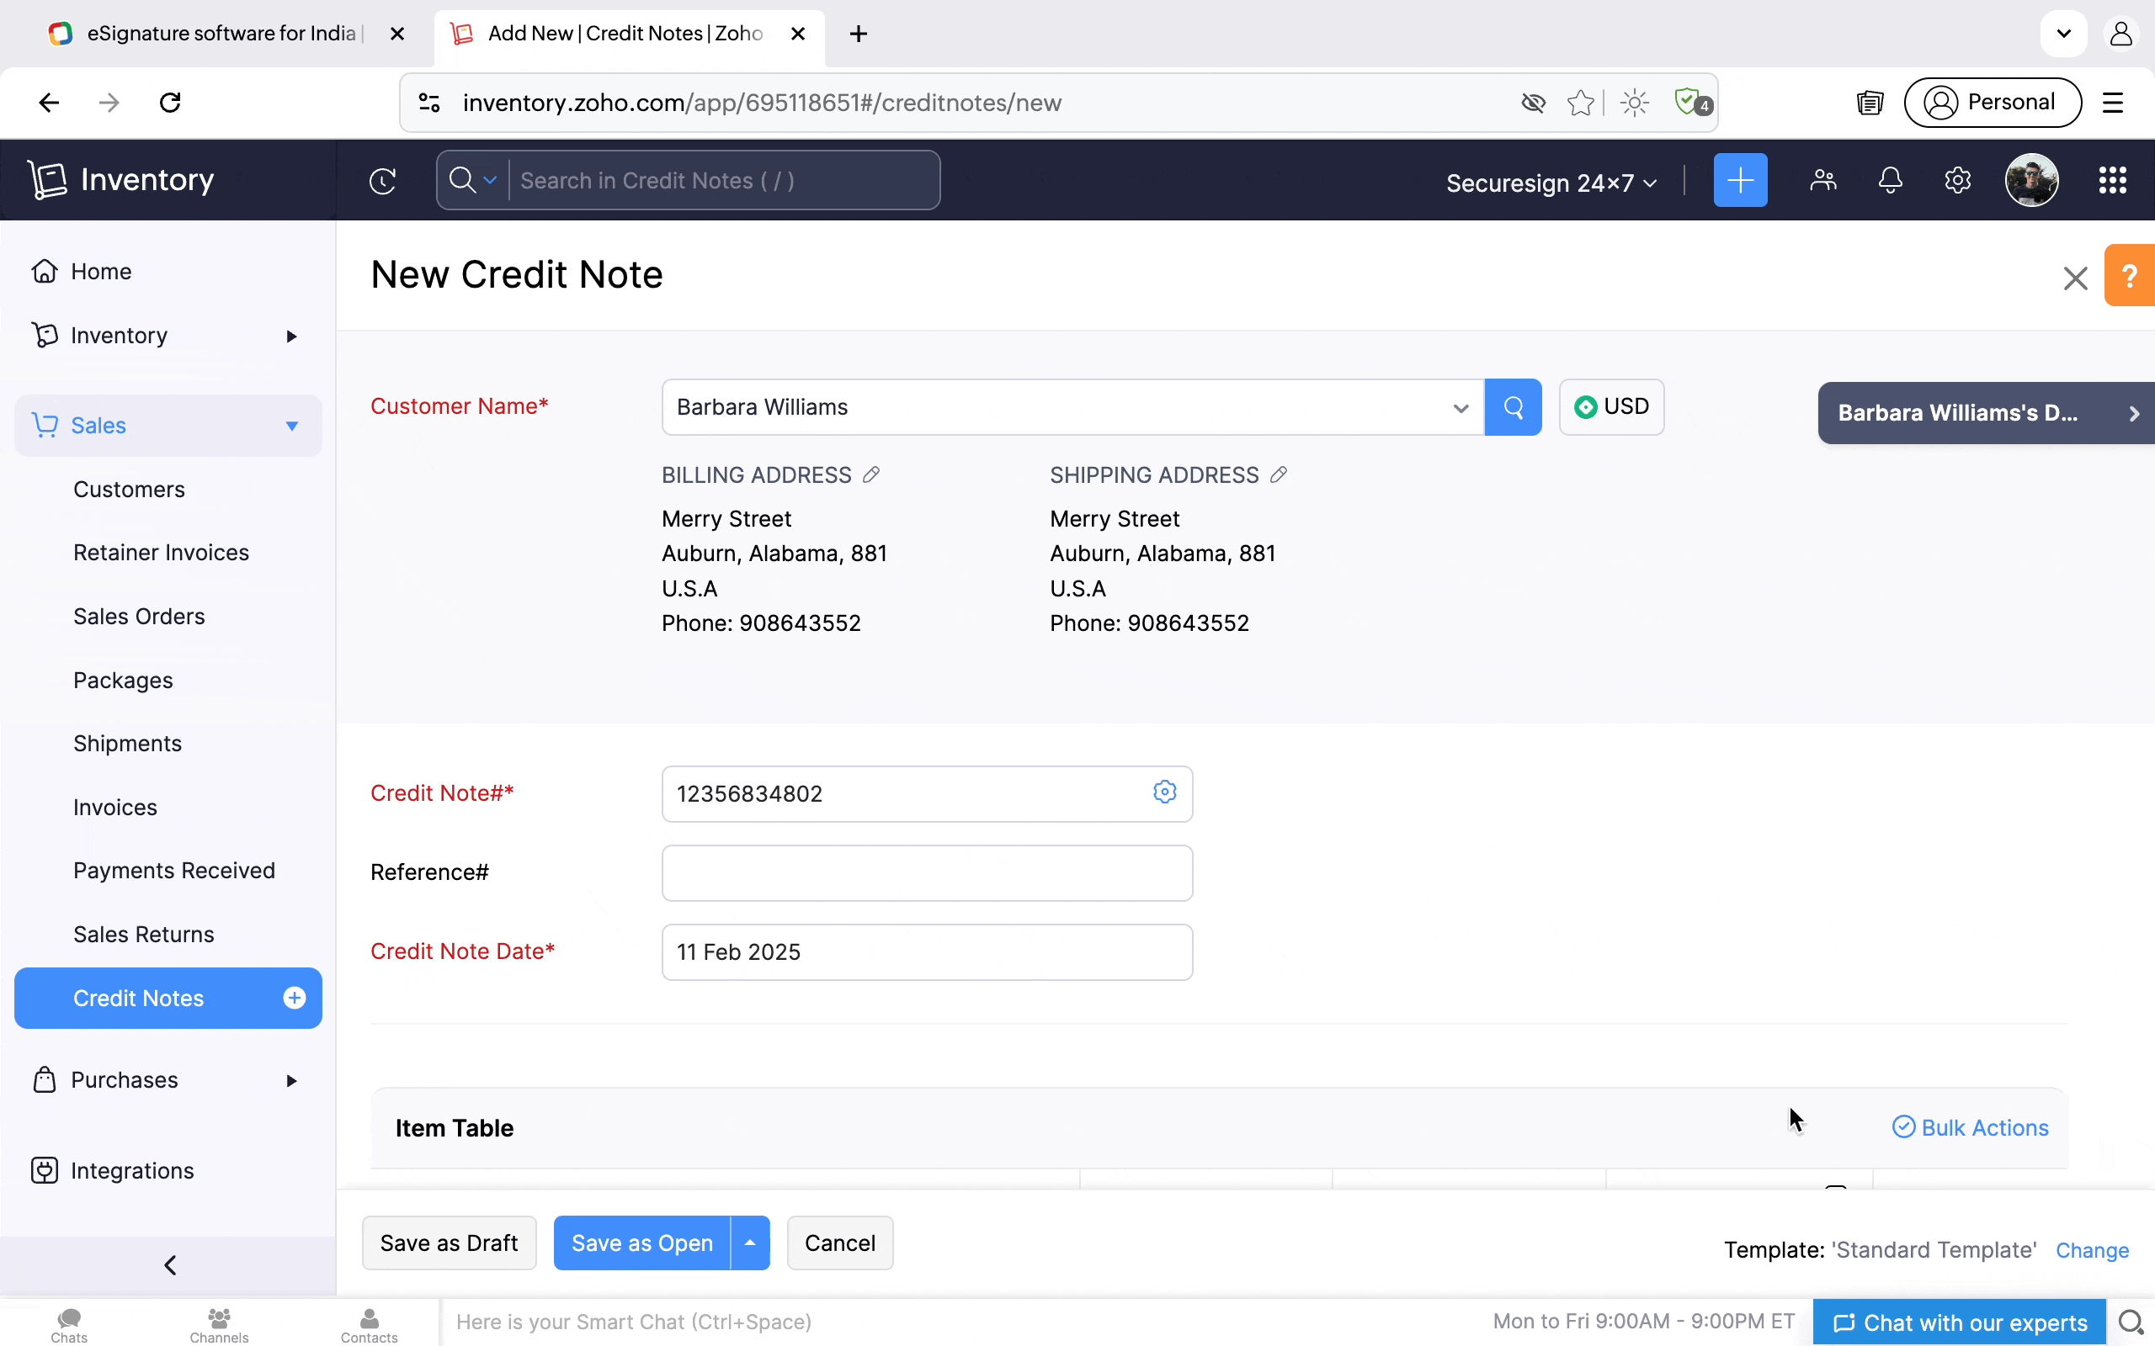Screen dimensions: 2155x1346
Task: Open the notifications bell
Action: coord(1890,181)
